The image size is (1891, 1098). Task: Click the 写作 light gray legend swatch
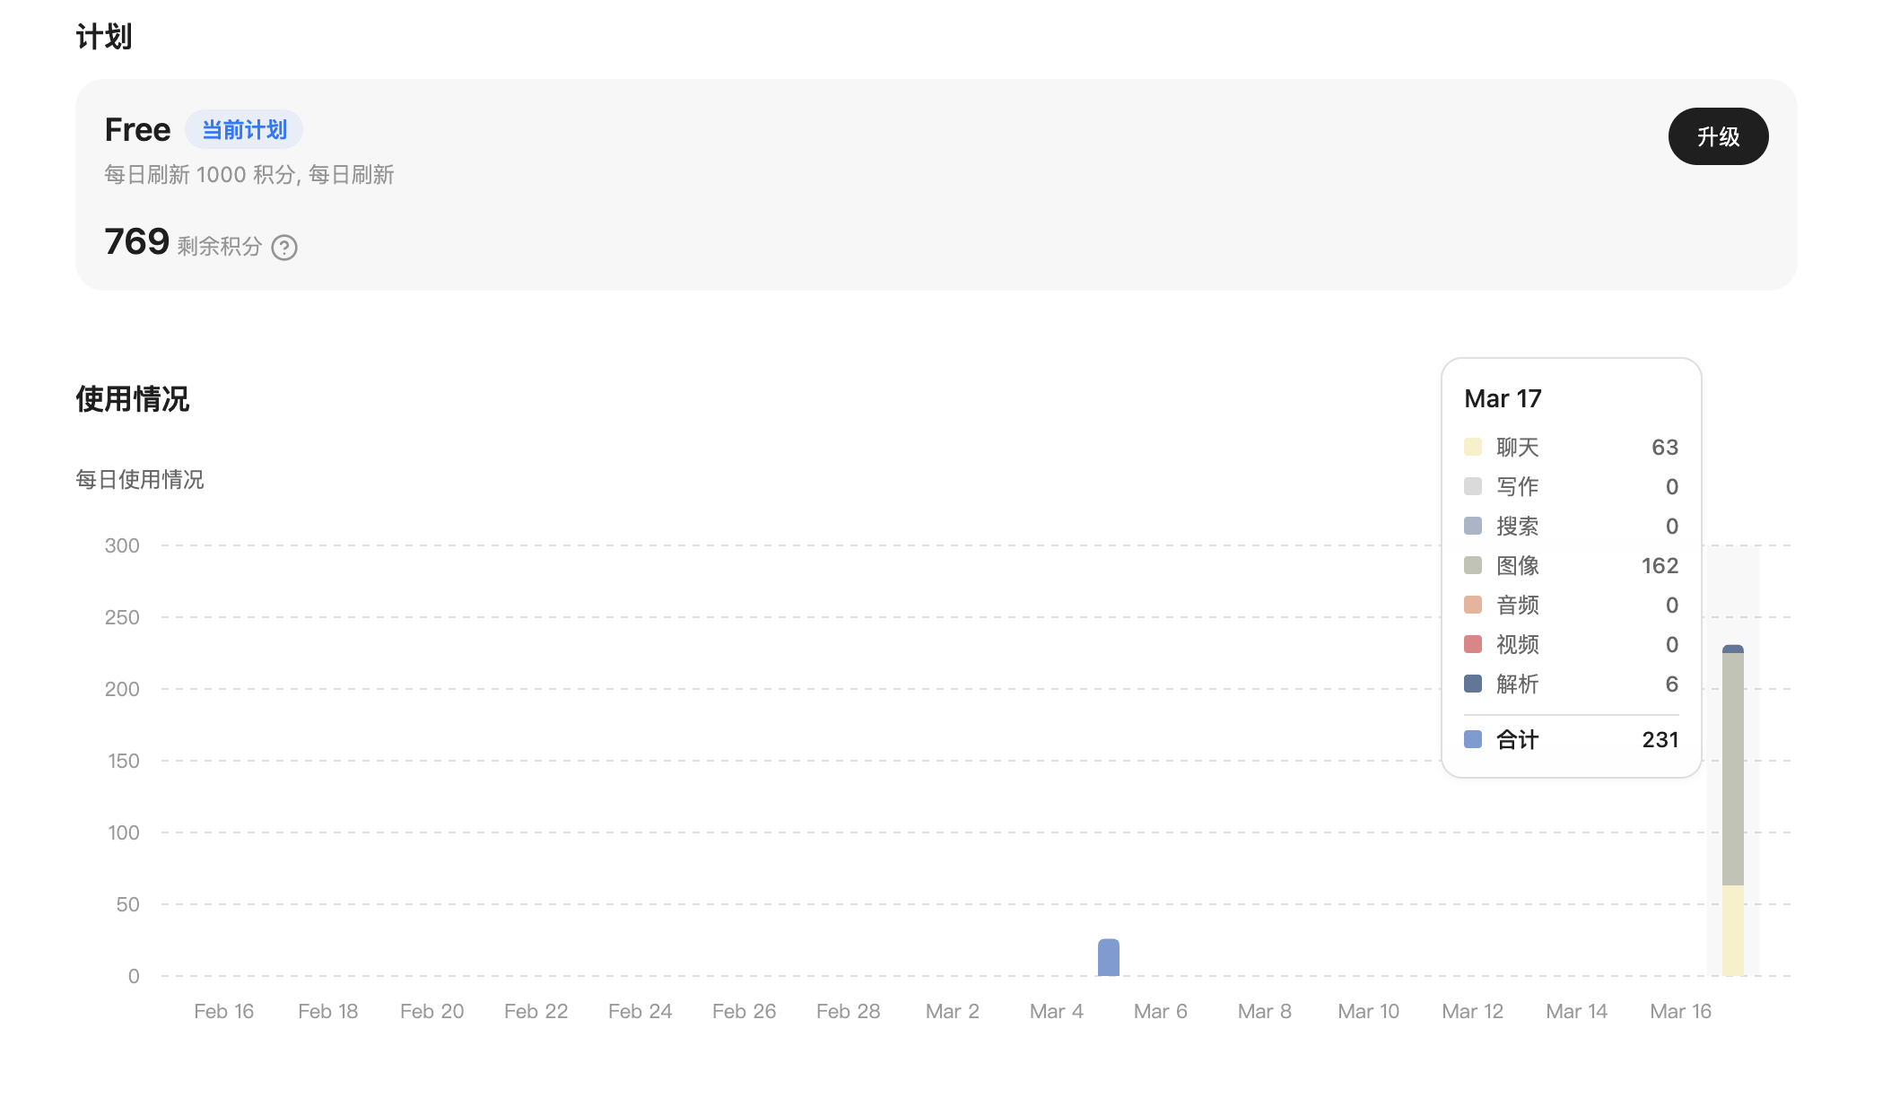click(x=1472, y=486)
